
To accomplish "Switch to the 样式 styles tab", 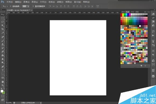I will pos(133,12).
